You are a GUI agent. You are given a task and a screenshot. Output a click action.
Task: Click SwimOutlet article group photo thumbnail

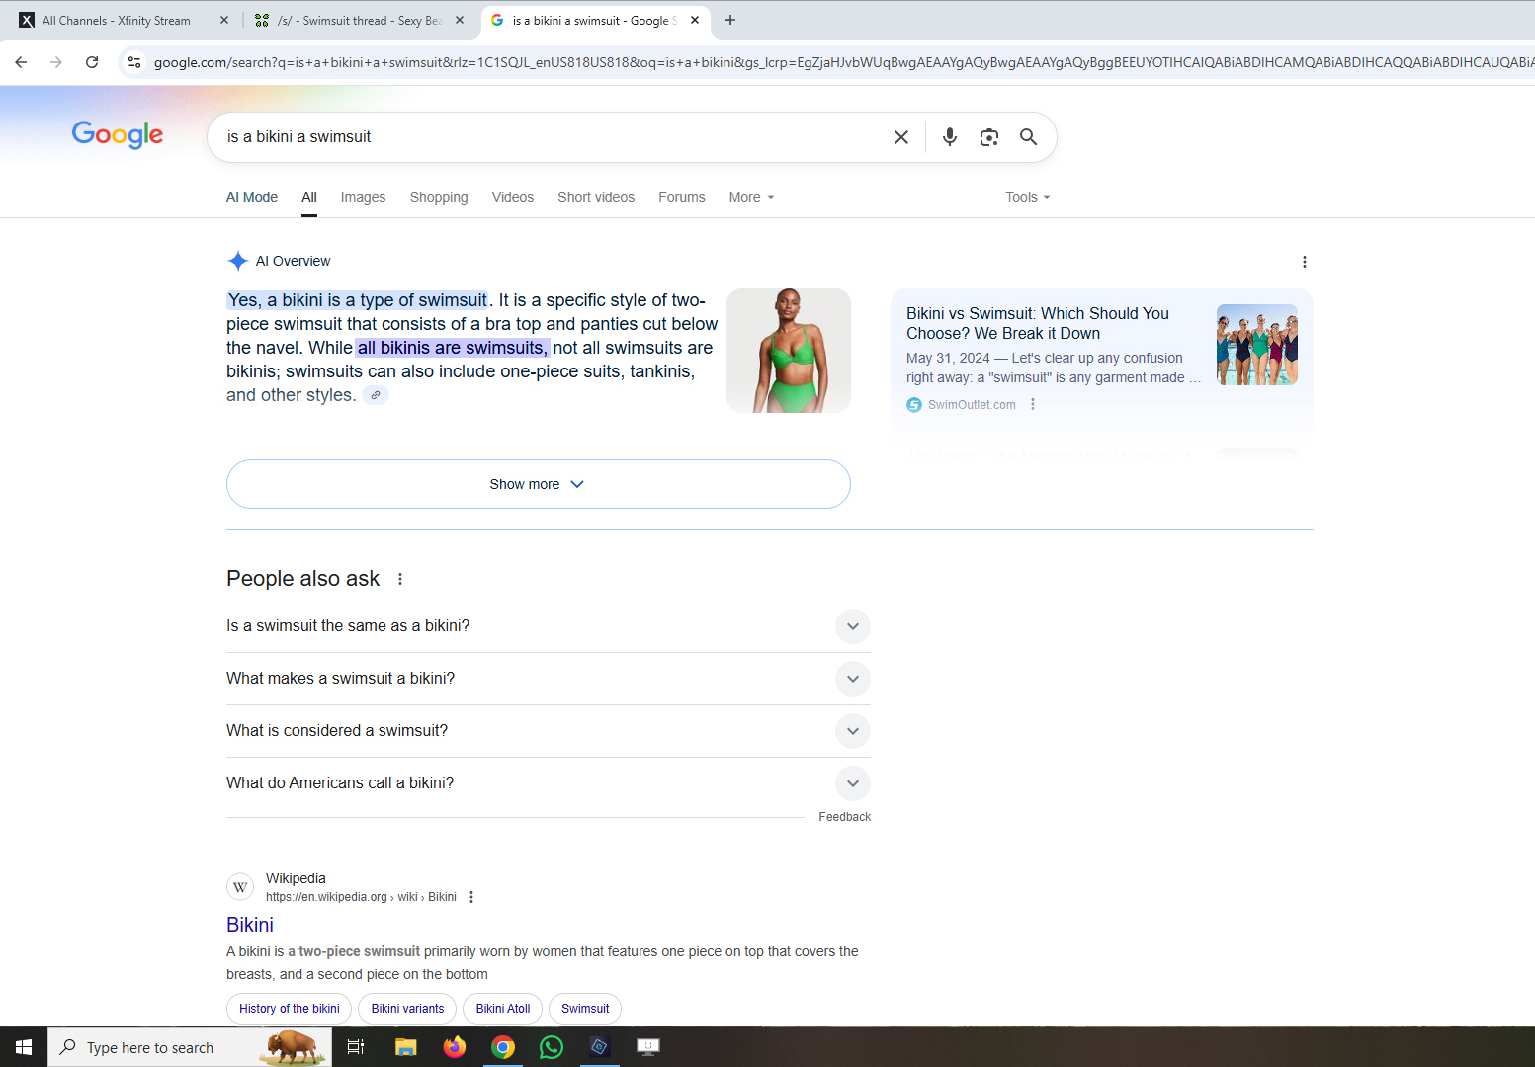coord(1257,345)
